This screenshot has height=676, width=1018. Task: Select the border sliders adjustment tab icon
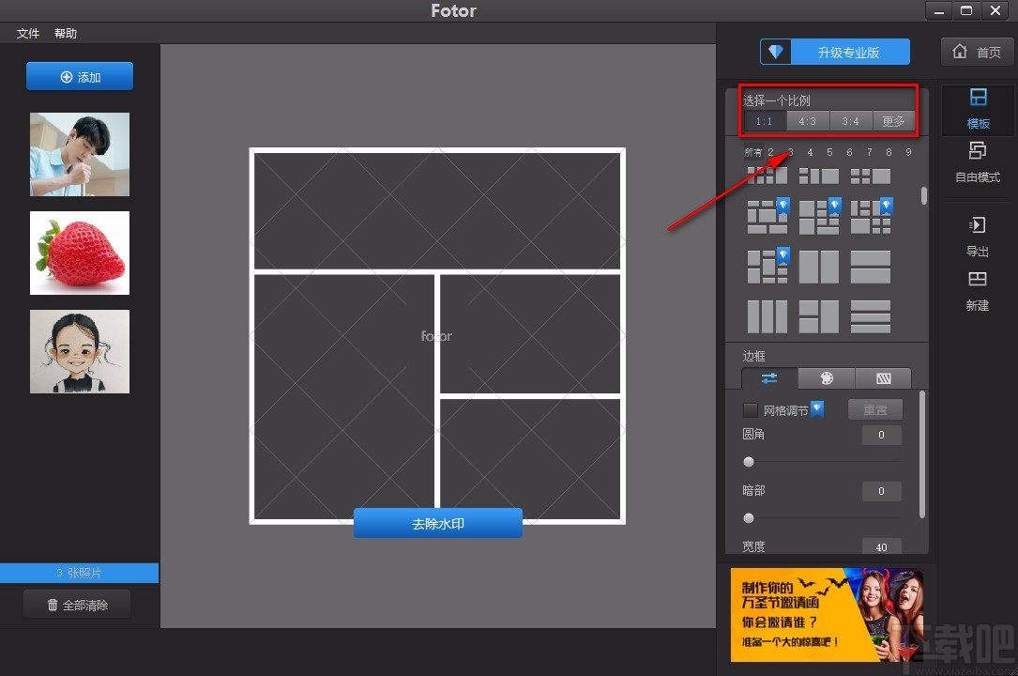(768, 377)
